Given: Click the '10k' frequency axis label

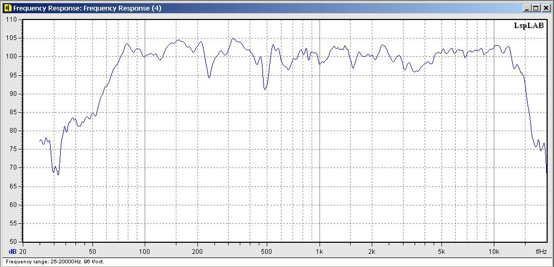Looking at the screenshot, I should pos(494,252).
